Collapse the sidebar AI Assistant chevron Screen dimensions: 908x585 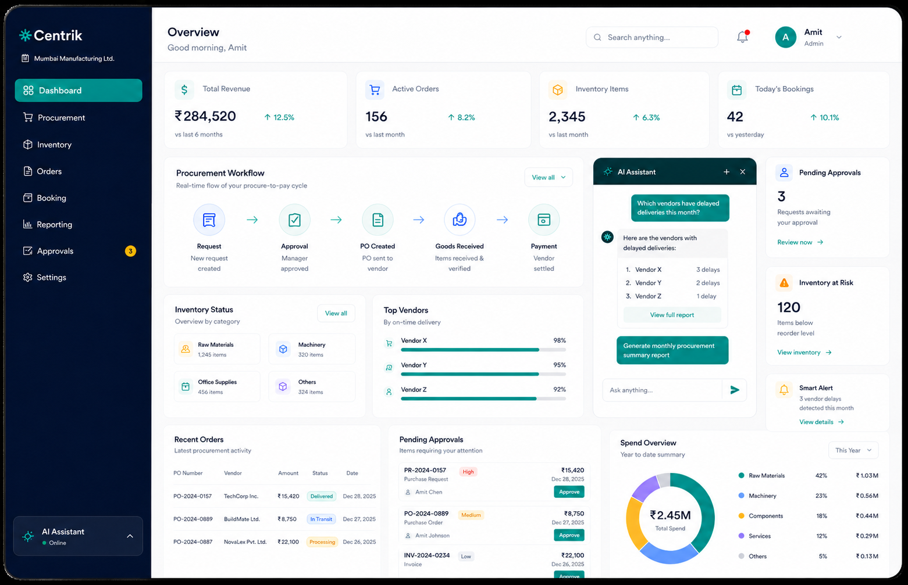coord(130,536)
